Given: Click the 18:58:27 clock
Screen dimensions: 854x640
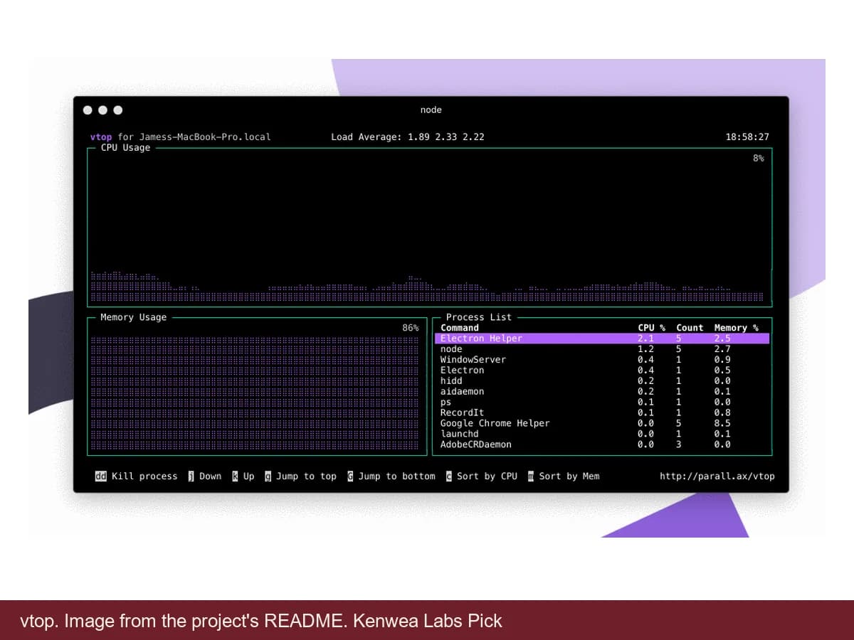Looking at the screenshot, I should pyautogui.click(x=747, y=137).
